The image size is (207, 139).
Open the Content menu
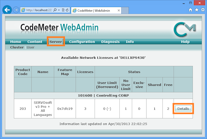pyautogui.click(x=35, y=42)
